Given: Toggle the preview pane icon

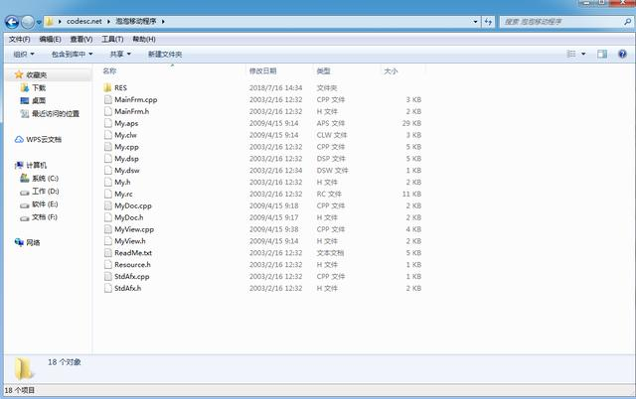Looking at the screenshot, I should coord(602,54).
